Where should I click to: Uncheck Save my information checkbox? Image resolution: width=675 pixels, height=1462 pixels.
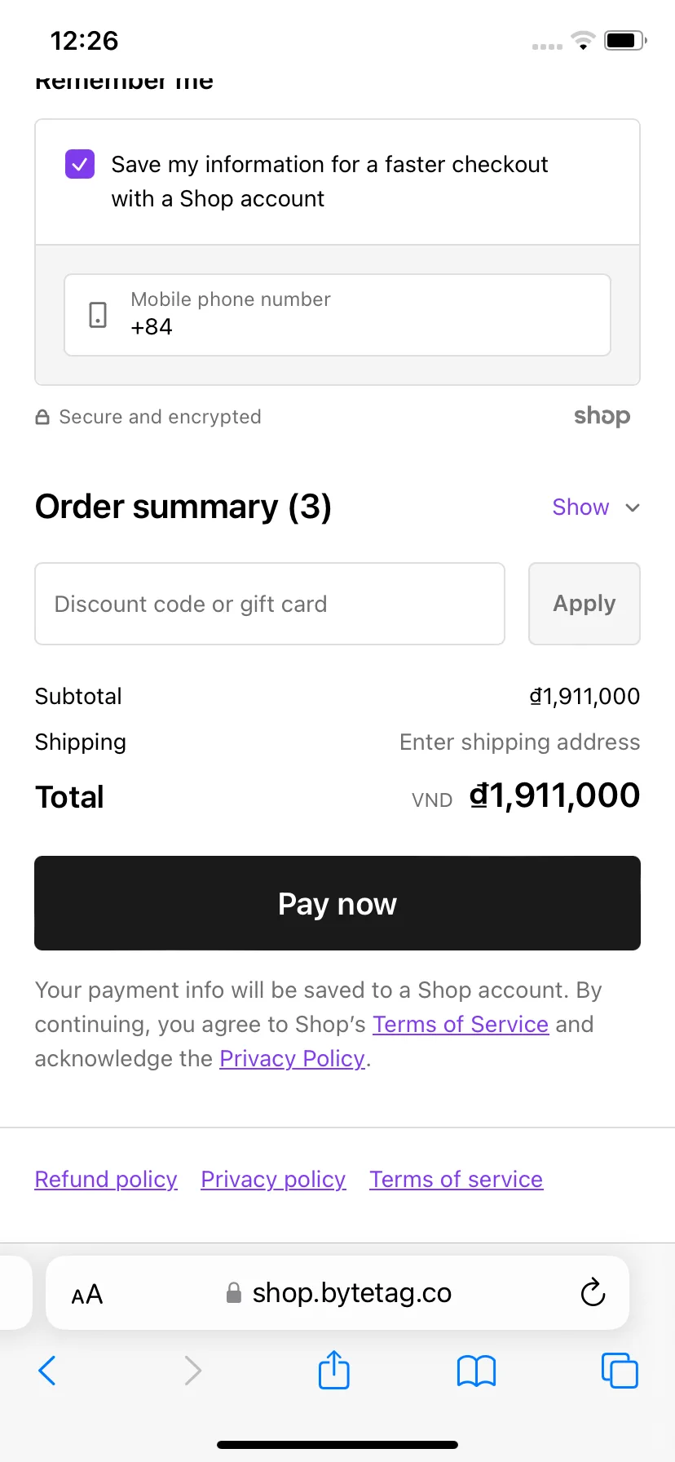[80, 164]
